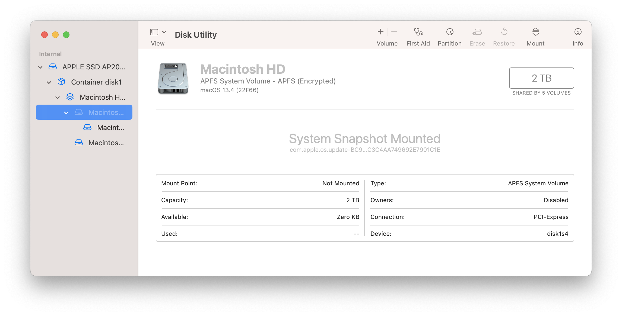Click the 2 TB capacity box

point(541,78)
